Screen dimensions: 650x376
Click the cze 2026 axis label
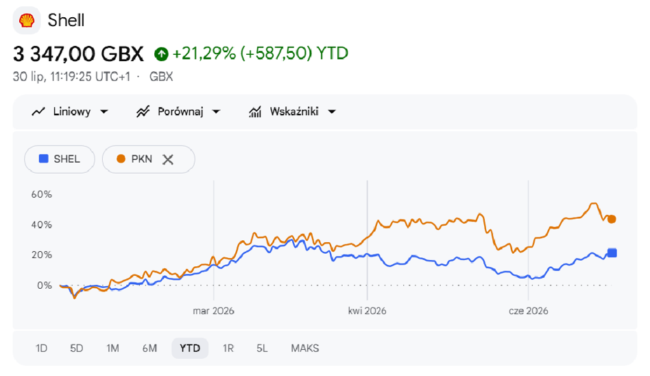[529, 311]
